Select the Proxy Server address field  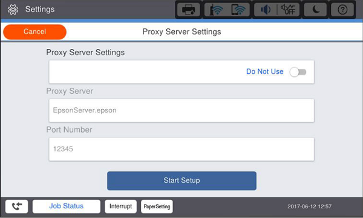click(181, 110)
